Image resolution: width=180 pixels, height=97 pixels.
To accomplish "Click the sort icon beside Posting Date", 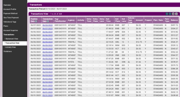I will tap(36, 21).
